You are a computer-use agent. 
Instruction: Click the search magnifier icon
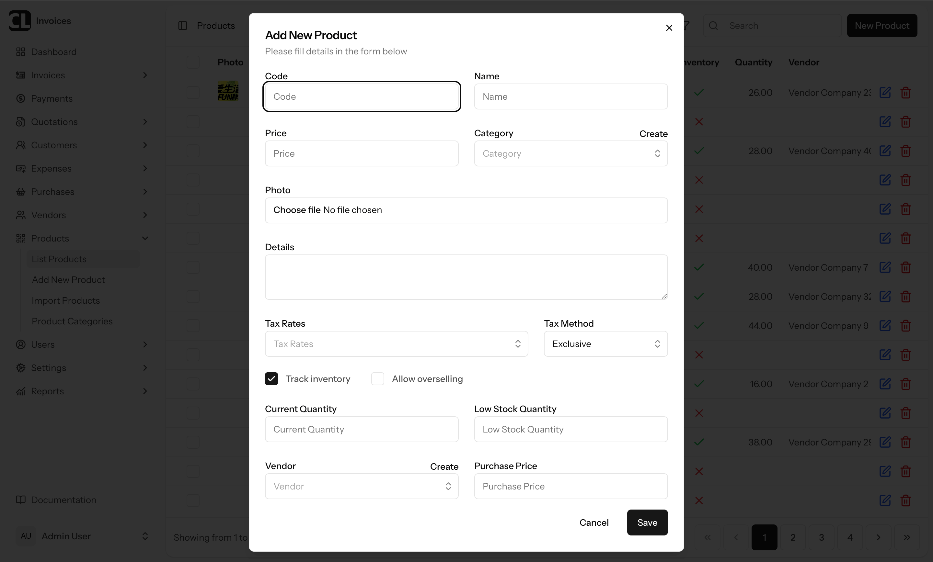pos(713,25)
